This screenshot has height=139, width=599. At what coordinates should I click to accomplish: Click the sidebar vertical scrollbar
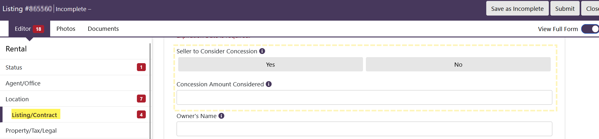(150, 91)
